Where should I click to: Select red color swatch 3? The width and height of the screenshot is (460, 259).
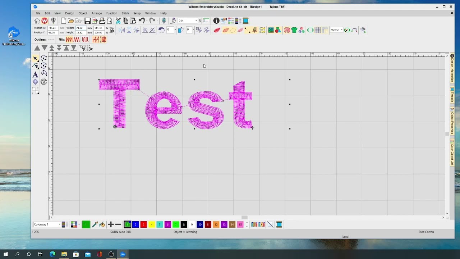(143, 224)
